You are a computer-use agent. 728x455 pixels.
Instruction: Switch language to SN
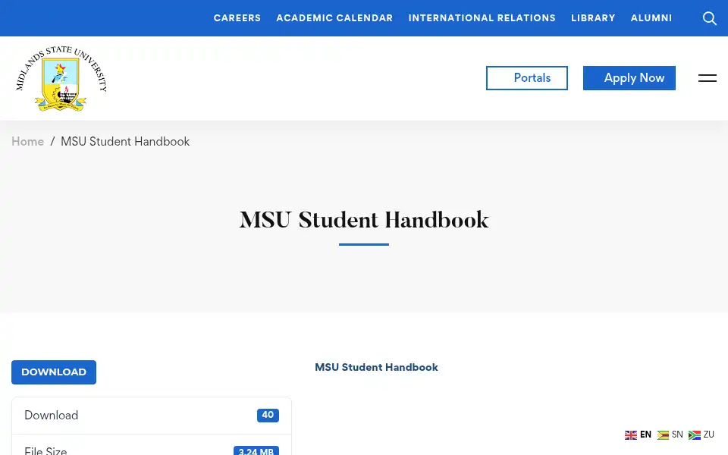click(677, 435)
